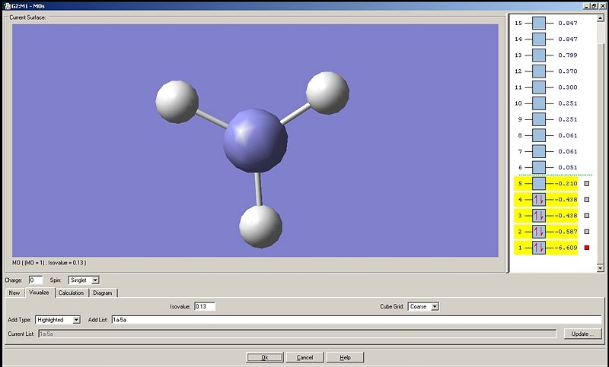Switch to the Diagram tab
Screen dimensions: 609x367
coord(103,293)
